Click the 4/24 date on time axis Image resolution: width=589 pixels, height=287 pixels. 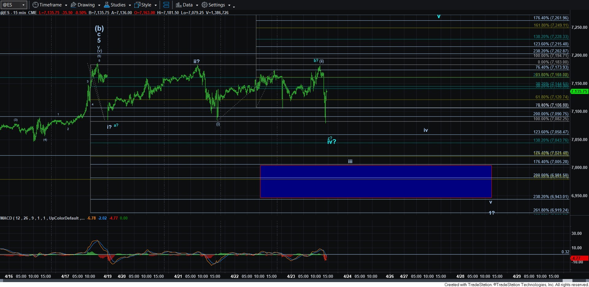point(347,276)
